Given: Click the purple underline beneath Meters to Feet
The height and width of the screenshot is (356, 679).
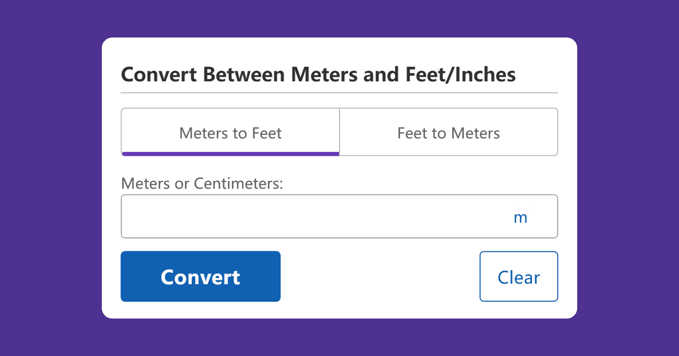Looking at the screenshot, I should pos(230,153).
